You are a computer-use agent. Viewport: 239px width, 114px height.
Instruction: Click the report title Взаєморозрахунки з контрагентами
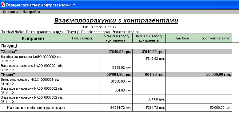tap(116, 20)
